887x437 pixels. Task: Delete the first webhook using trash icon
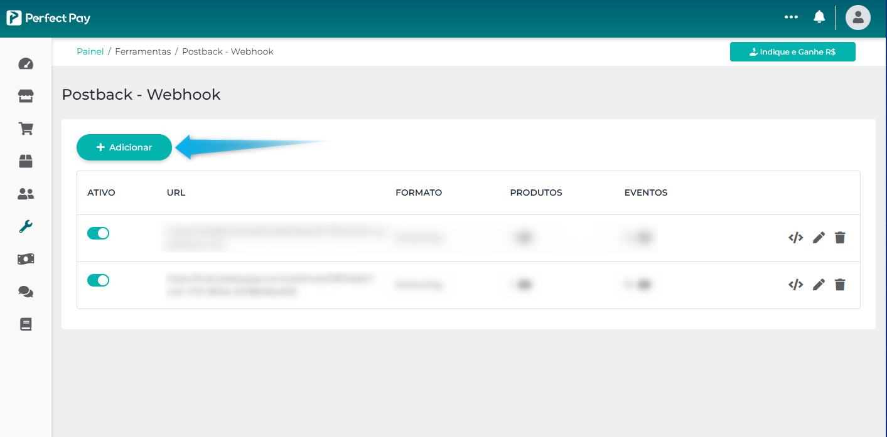coord(840,238)
